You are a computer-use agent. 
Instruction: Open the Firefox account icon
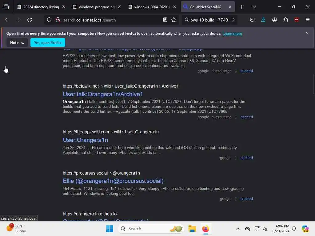(x=274, y=20)
